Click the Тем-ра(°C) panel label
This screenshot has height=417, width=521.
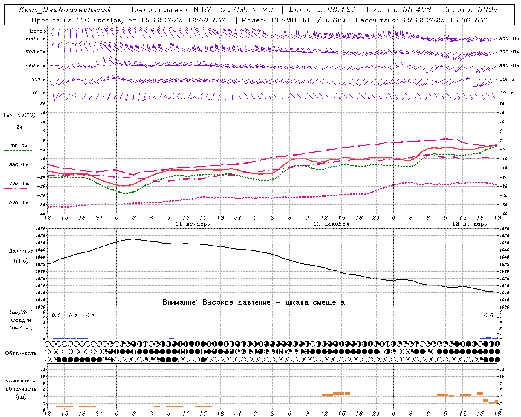click(19, 115)
